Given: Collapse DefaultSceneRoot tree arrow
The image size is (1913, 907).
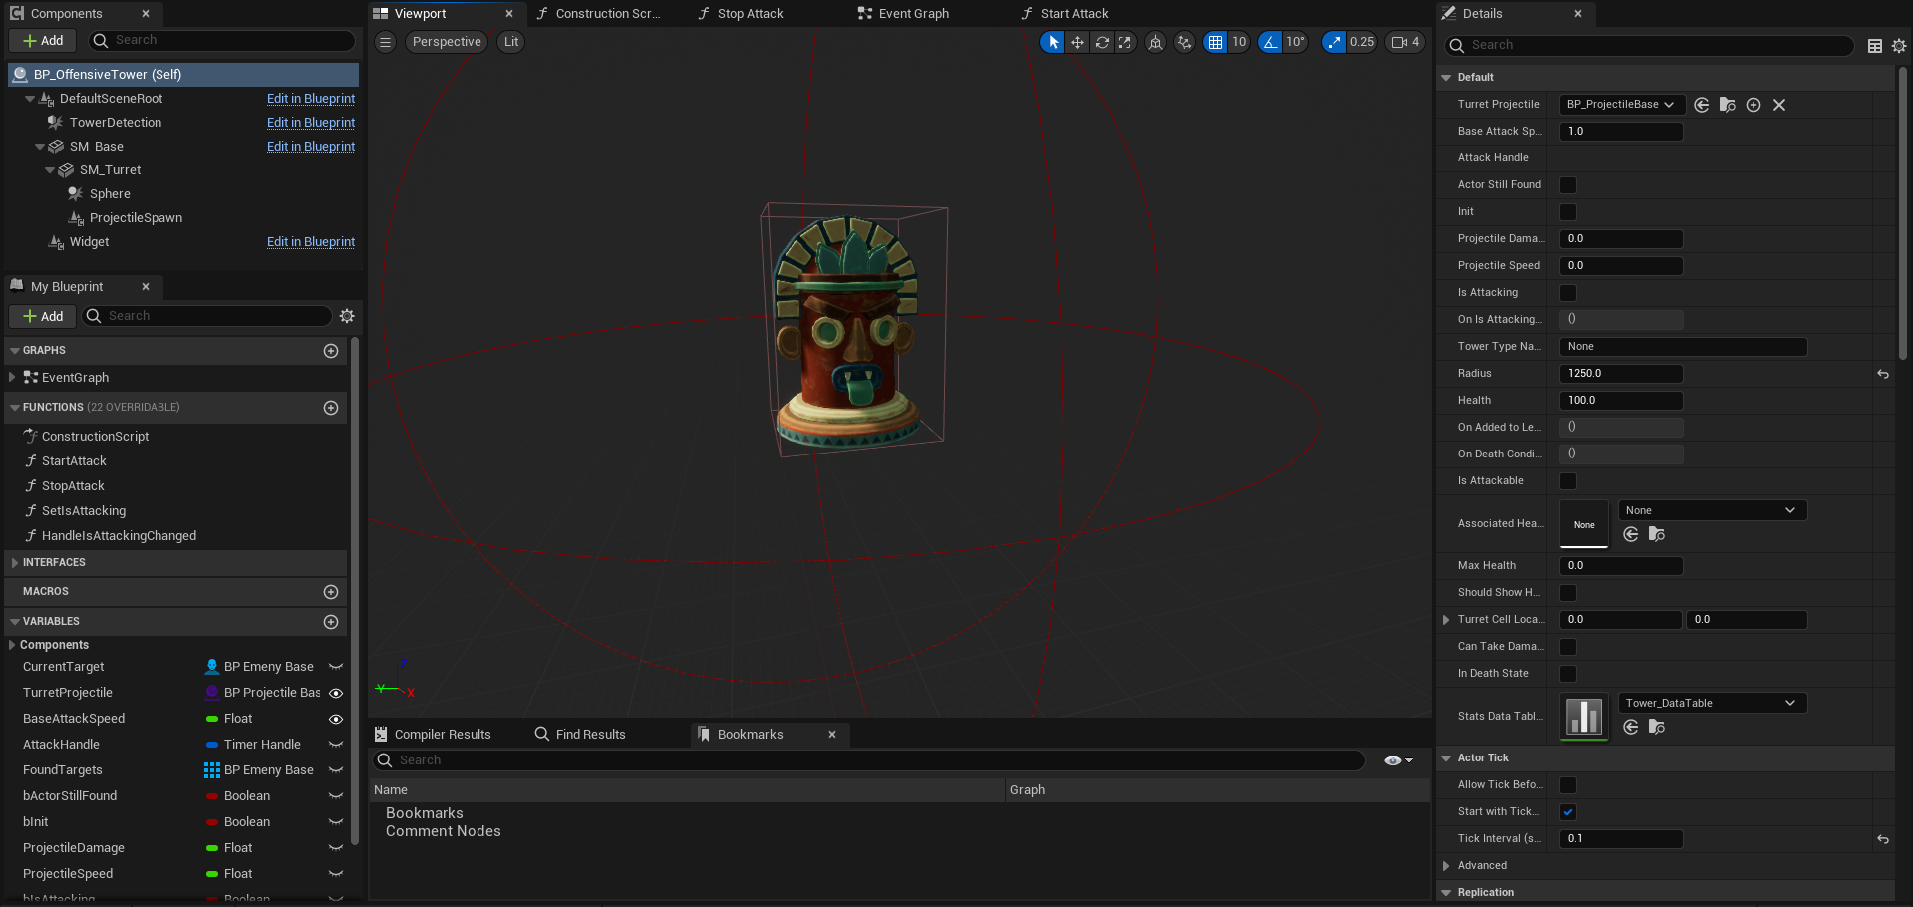Looking at the screenshot, I should [30, 99].
